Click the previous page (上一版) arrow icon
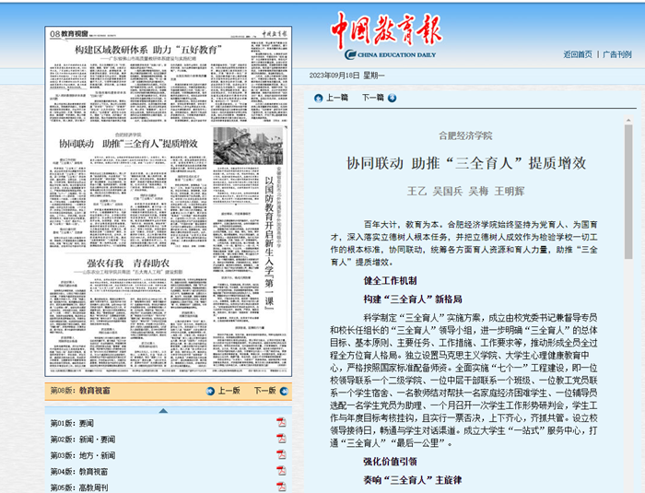 [x=210, y=391]
